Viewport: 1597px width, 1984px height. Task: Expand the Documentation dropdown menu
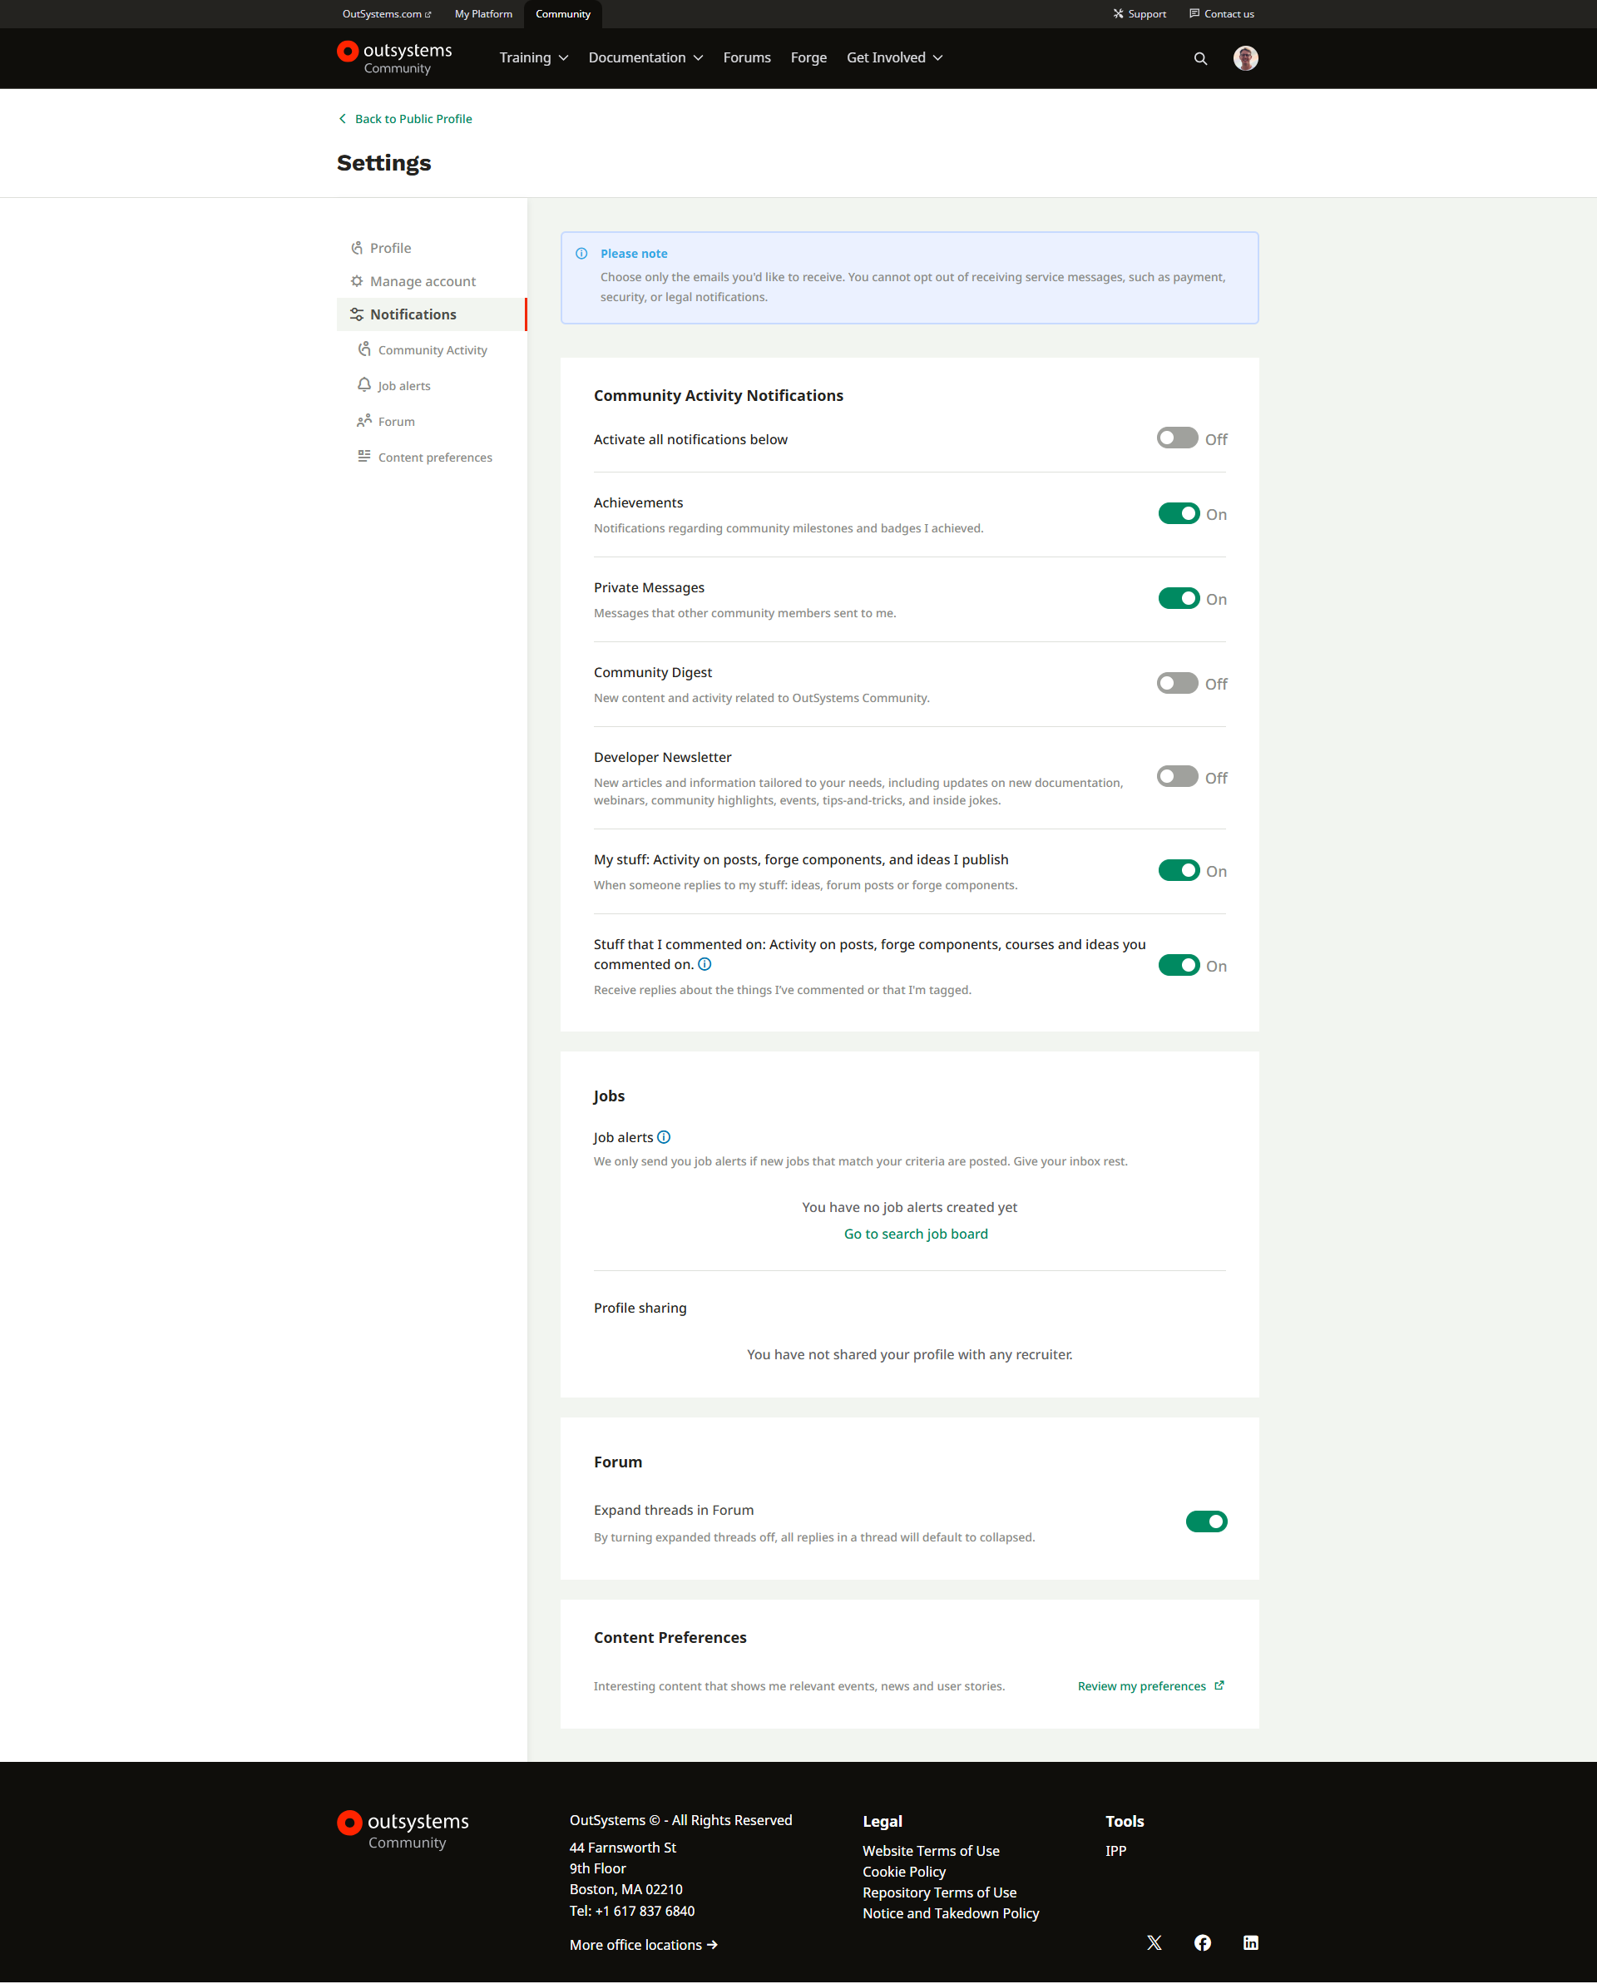tap(645, 58)
